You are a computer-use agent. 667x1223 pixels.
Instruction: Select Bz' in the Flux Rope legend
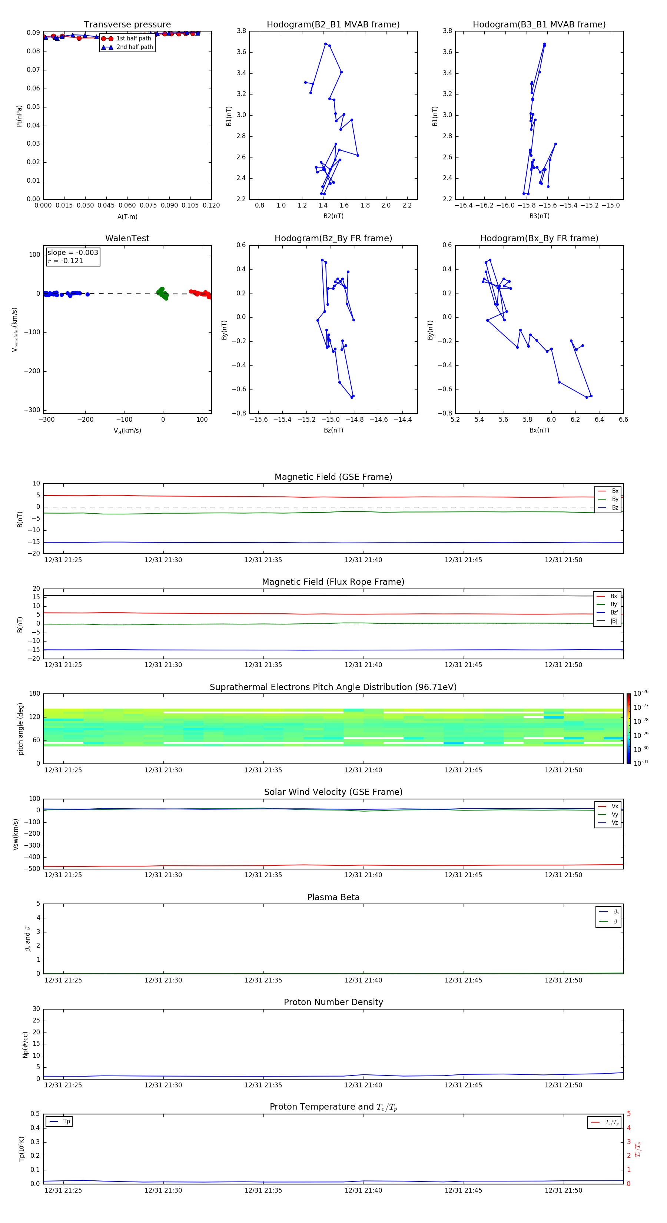608,613
